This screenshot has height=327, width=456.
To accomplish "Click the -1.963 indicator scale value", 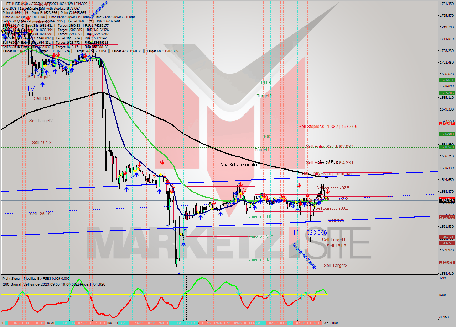I will 444,317.
